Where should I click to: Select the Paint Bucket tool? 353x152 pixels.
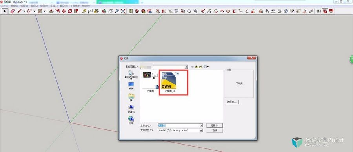(x=96, y=11)
